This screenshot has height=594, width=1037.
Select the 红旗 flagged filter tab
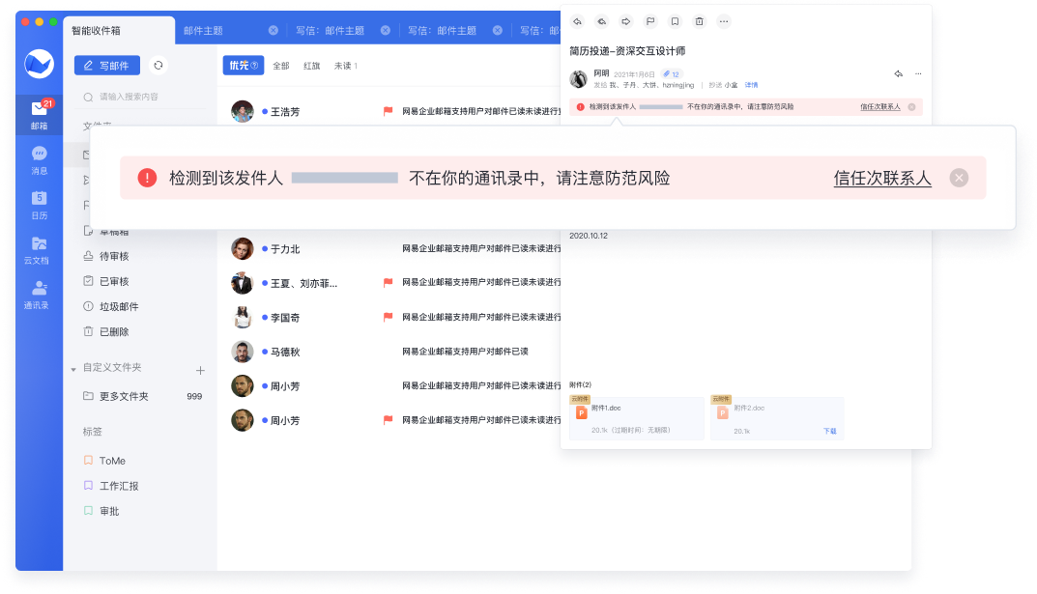pos(311,66)
